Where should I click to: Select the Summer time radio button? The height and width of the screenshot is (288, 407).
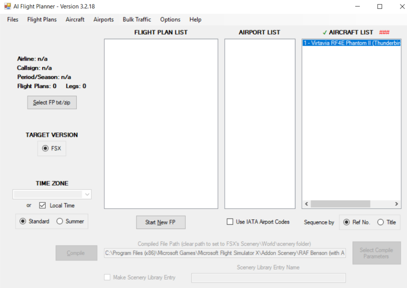[x=60, y=221]
